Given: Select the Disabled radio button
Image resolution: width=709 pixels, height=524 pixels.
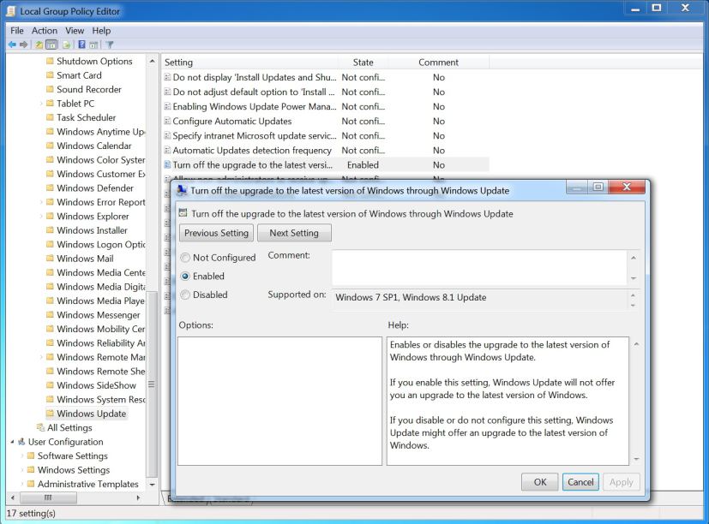Looking at the screenshot, I should (x=185, y=295).
